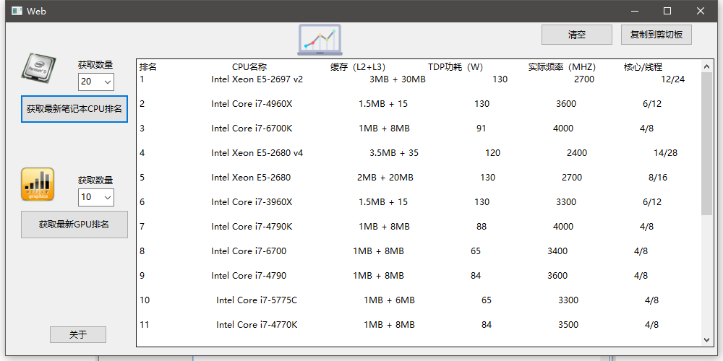
Task: Click the 3.5MB + 35 cache value
Action: tap(394, 153)
